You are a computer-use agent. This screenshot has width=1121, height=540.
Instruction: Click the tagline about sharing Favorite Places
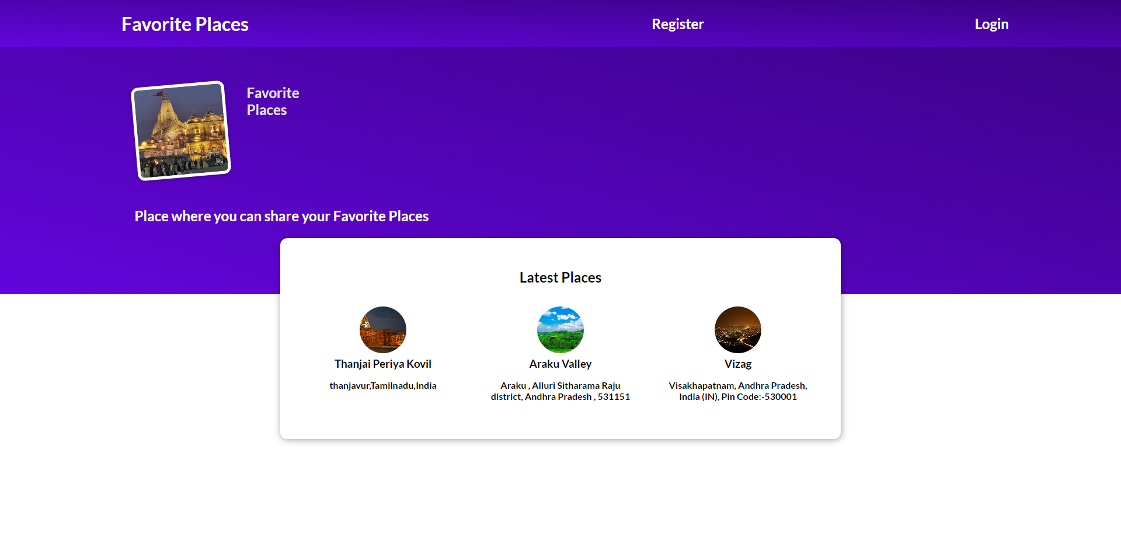click(x=281, y=216)
